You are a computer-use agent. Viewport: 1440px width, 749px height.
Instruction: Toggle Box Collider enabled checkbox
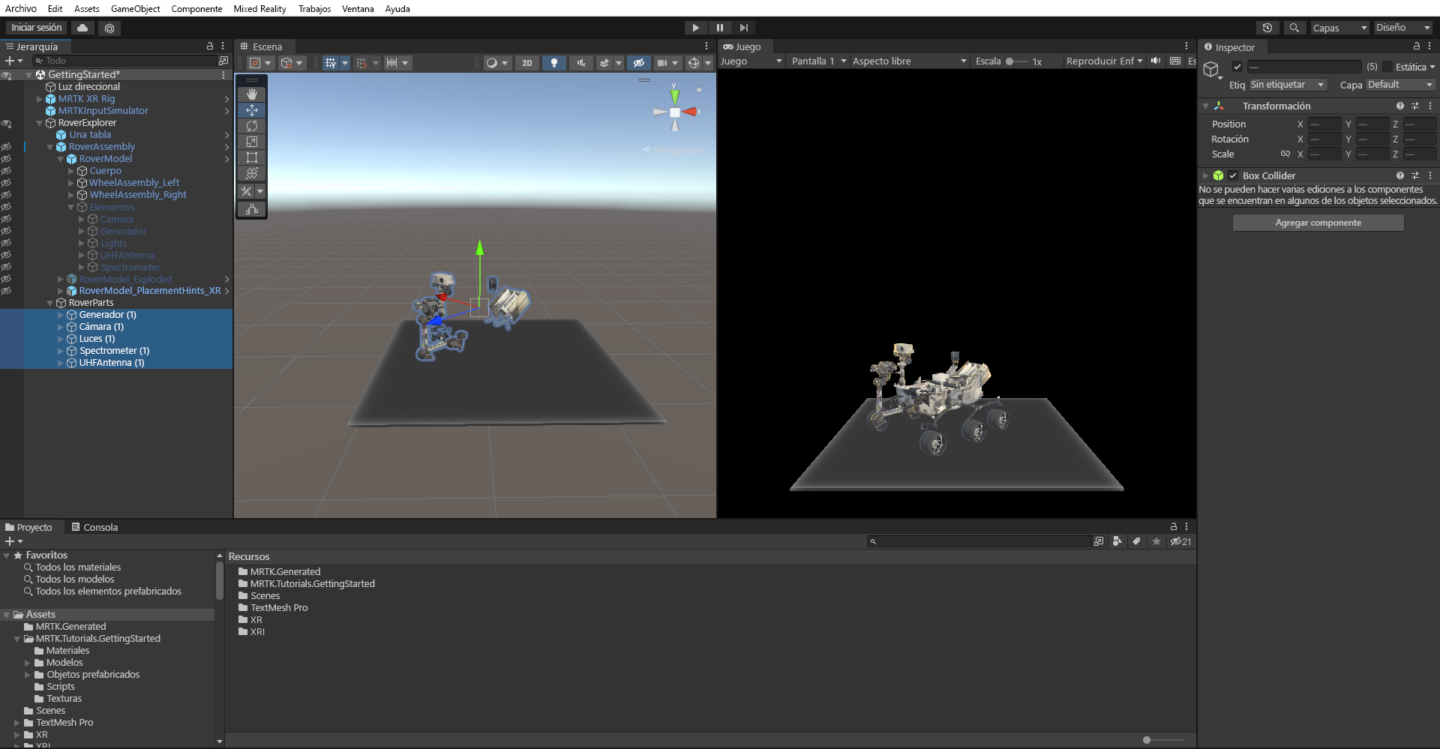[1233, 175]
